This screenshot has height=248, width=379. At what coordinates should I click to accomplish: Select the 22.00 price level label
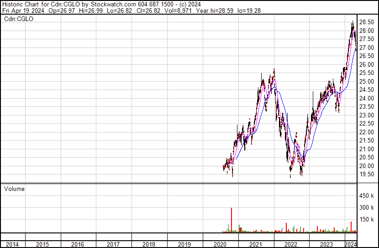pos(368,132)
